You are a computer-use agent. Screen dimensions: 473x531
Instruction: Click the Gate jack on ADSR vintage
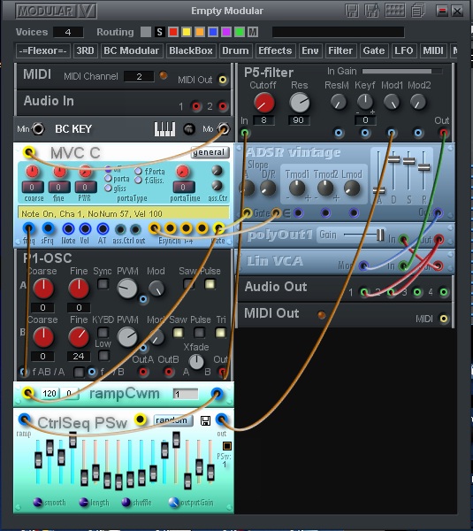coord(248,212)
